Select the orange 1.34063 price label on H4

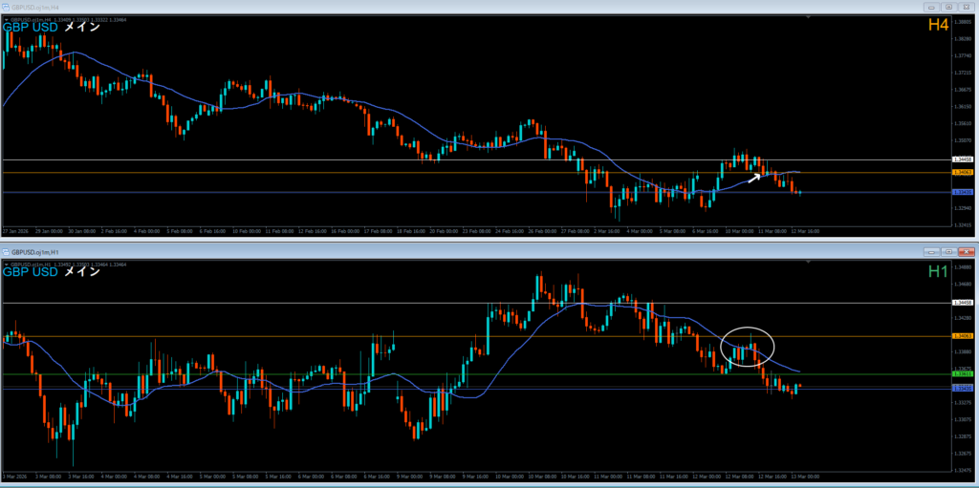click(963, 172)
